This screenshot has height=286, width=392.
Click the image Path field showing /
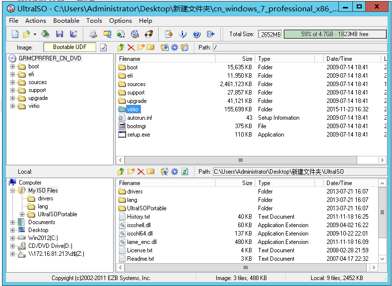(x=300, y=48)
